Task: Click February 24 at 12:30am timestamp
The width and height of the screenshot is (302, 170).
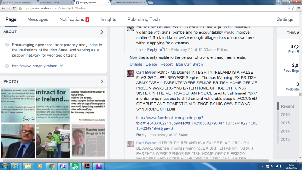Action: (x=192, y=49)
